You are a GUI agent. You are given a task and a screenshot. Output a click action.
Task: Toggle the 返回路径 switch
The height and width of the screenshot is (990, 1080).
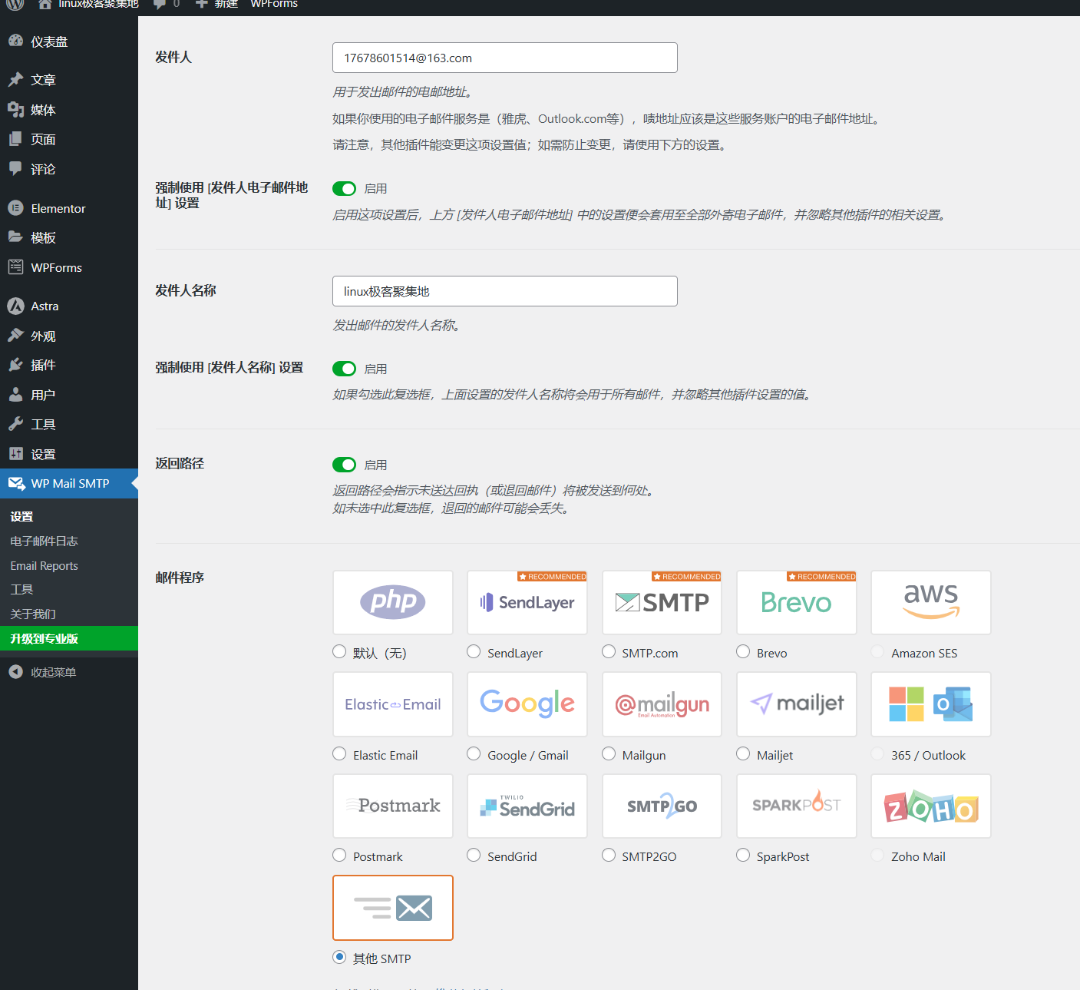[344, 465]
